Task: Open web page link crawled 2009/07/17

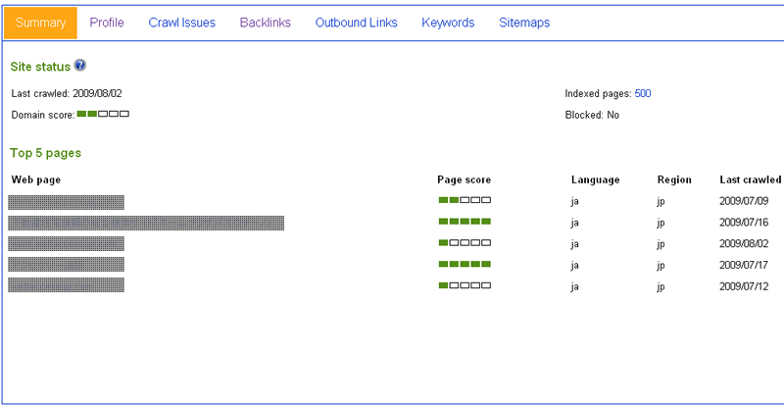Action: pyautogui.click(x=66, y=265)
